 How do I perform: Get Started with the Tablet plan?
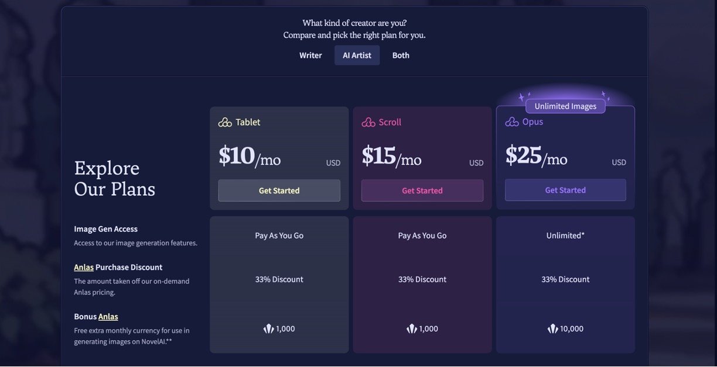click(279, 191)
